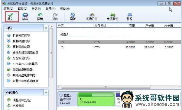Click the 29.81GB used cell

coord(149,47)
